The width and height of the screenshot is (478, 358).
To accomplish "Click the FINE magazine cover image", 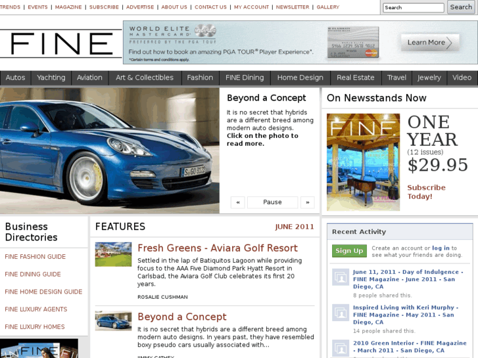I will pyautogui.click(x=363, y=162).
